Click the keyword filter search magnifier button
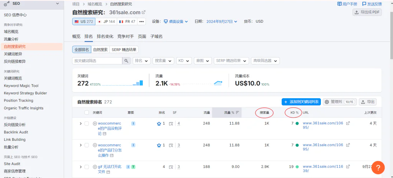 click(x=126, y=61)
